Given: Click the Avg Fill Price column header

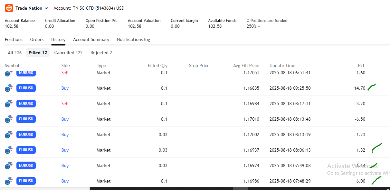Looking at the screenshot, I should 246,65.
